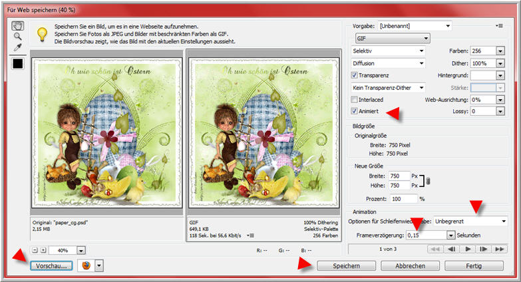
Task: Open the Diffusion dither method dropdown
Action: (388, 63)
